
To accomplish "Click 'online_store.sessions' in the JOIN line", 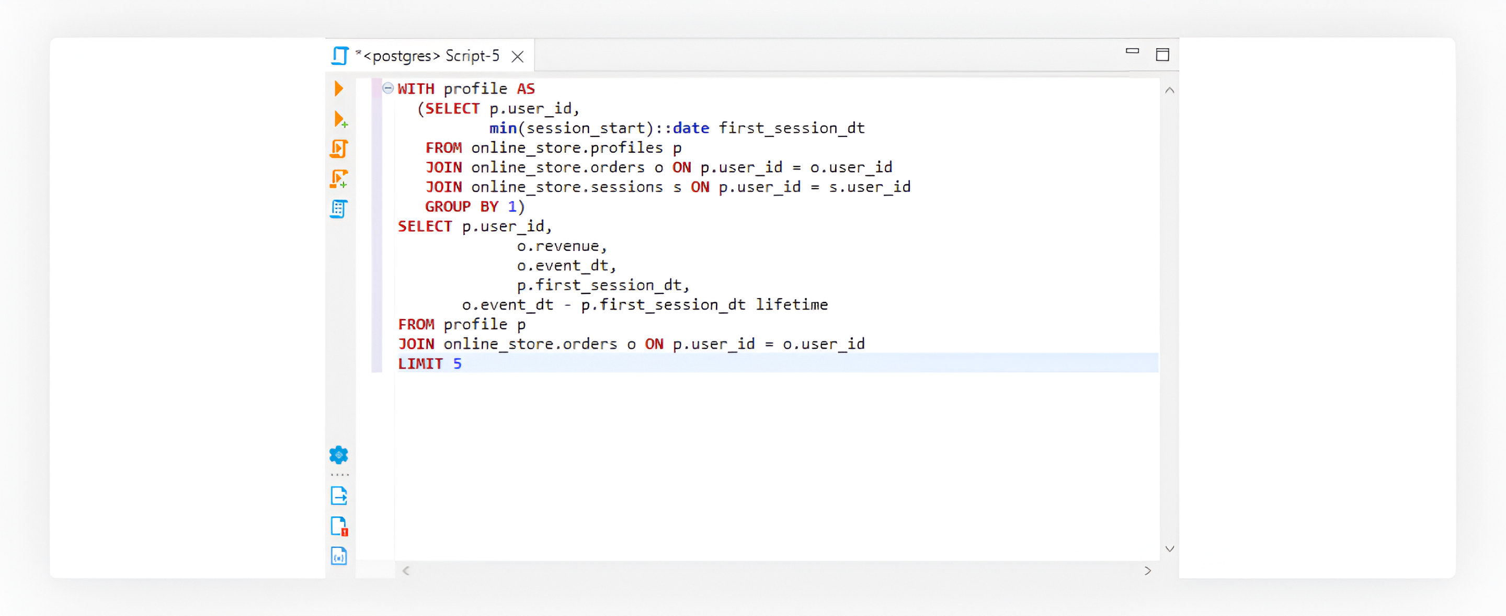I will click(567, 187).
